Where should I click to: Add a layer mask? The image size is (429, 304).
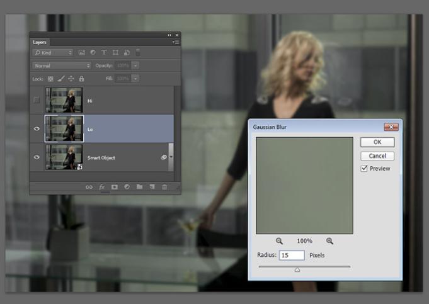click(114, 187)
